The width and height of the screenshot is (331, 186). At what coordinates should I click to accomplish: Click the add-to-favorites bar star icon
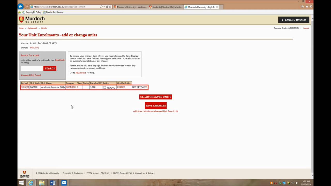tap(19, 12)
